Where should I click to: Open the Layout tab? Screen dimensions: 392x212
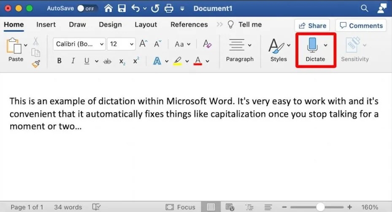click(146, 24)
